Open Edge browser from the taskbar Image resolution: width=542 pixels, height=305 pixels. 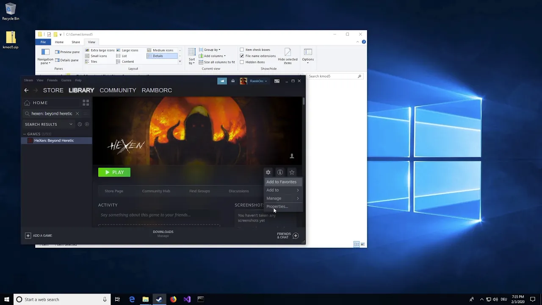click(132, 299)
